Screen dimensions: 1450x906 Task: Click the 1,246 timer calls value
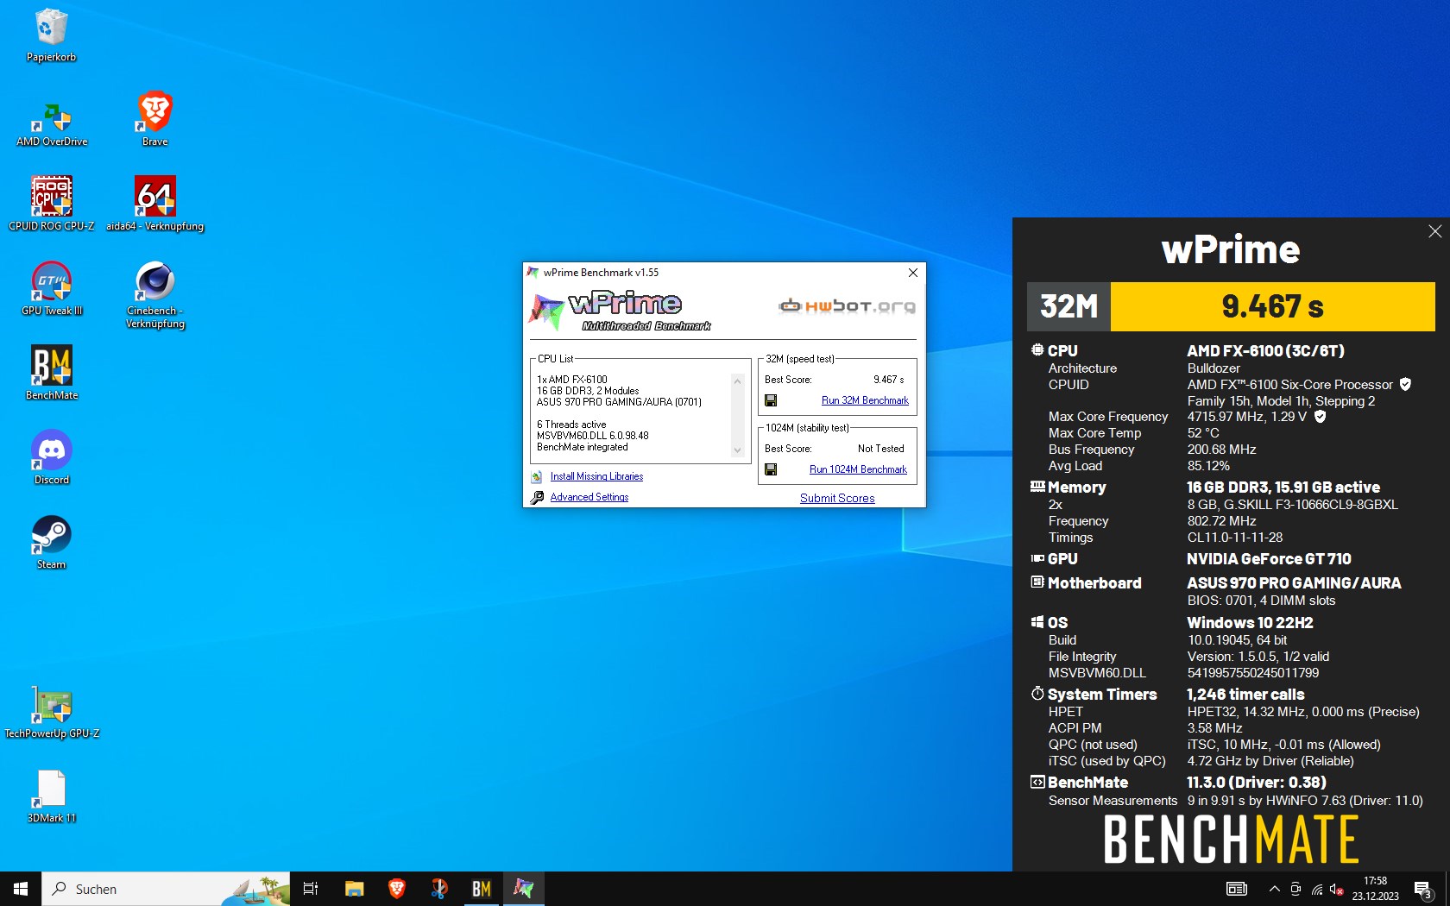(x=1245, y=695)
